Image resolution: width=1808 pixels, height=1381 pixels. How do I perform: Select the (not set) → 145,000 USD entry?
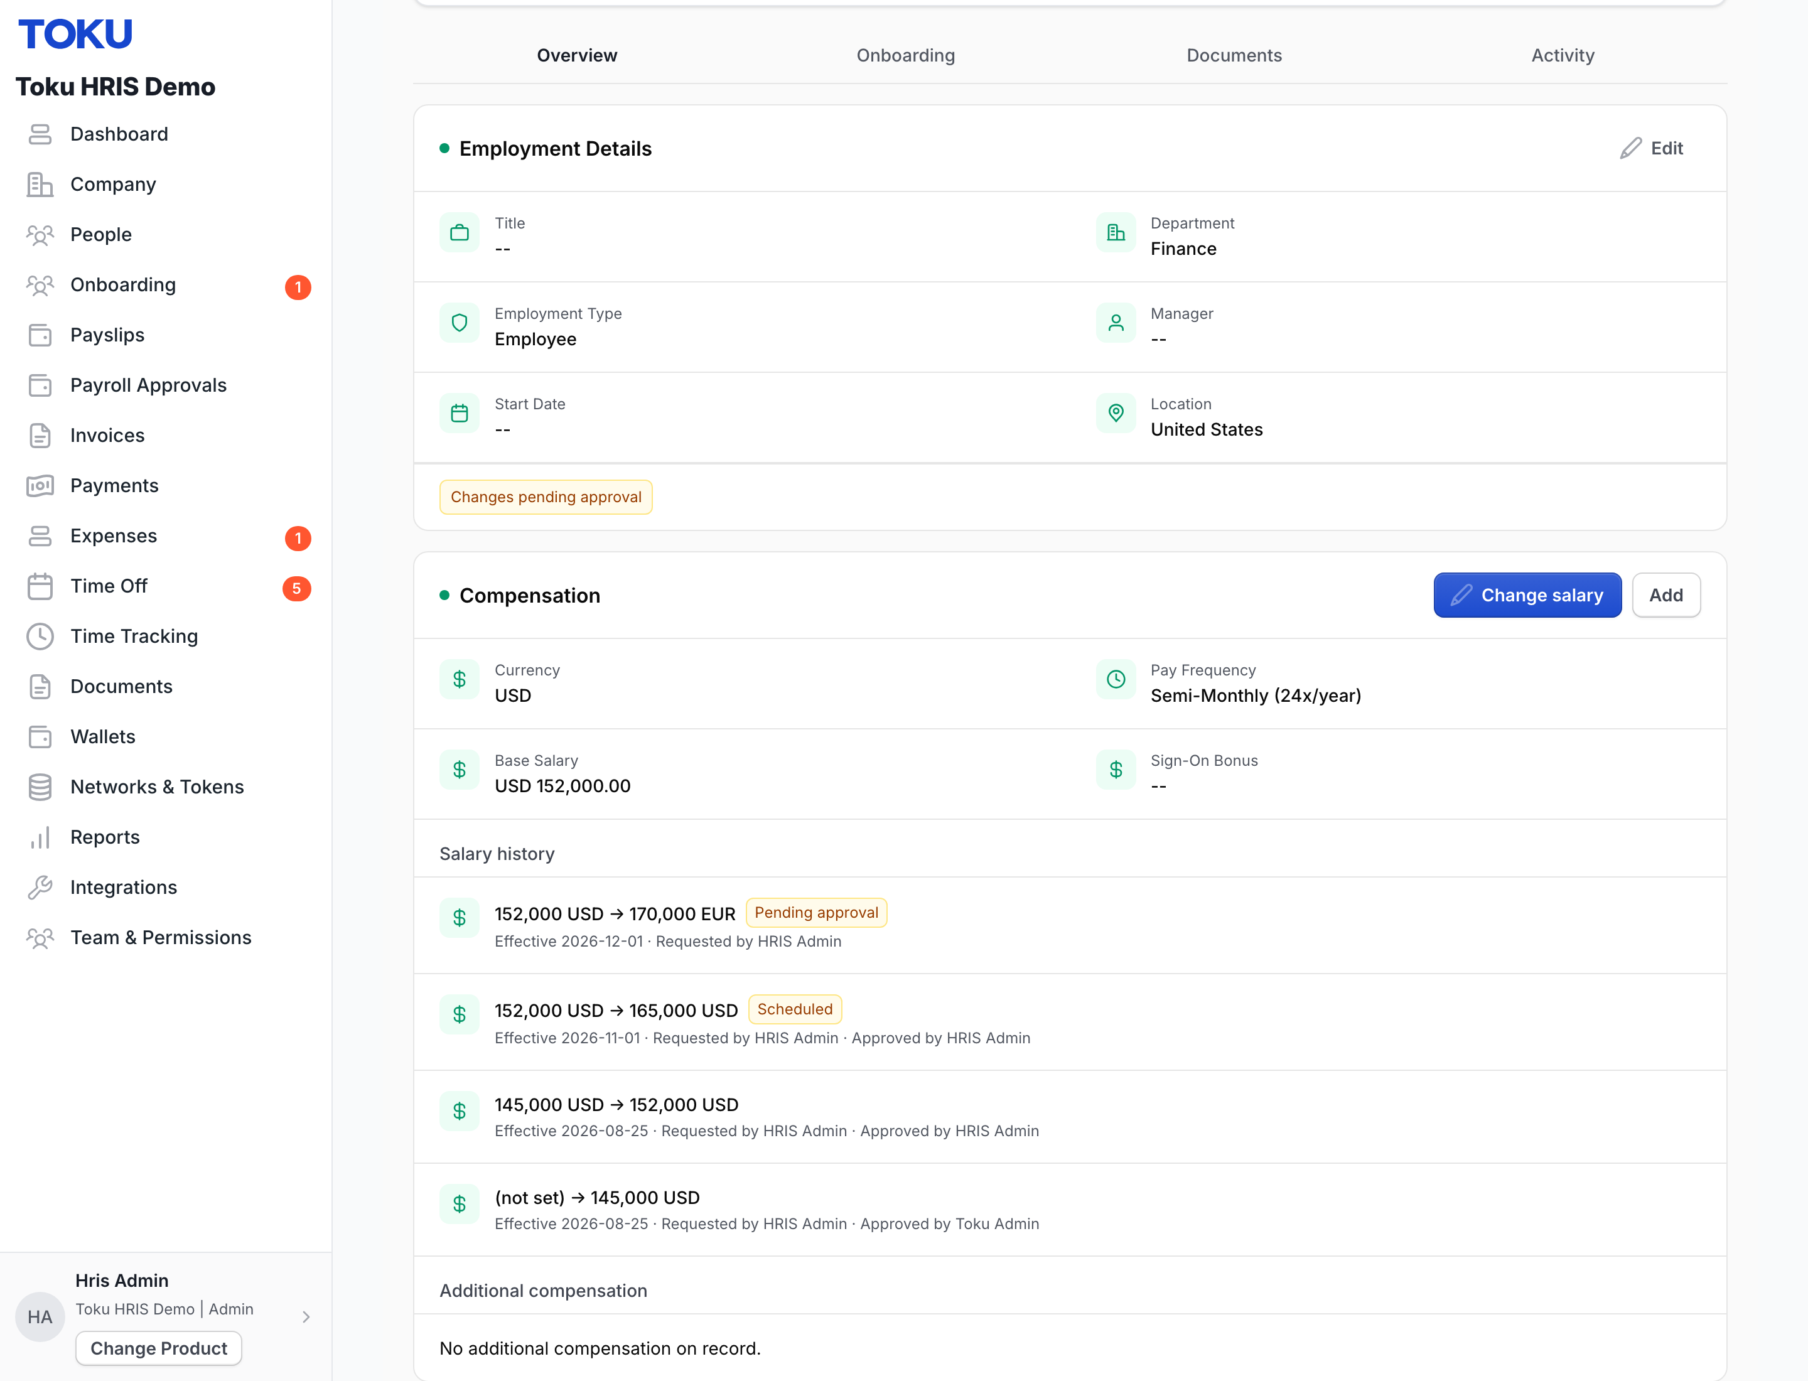click(1069, 1209)
